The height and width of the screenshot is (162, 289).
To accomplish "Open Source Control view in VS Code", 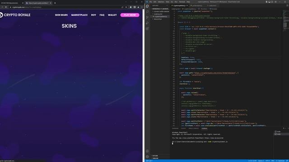I will tap(147, 17).
